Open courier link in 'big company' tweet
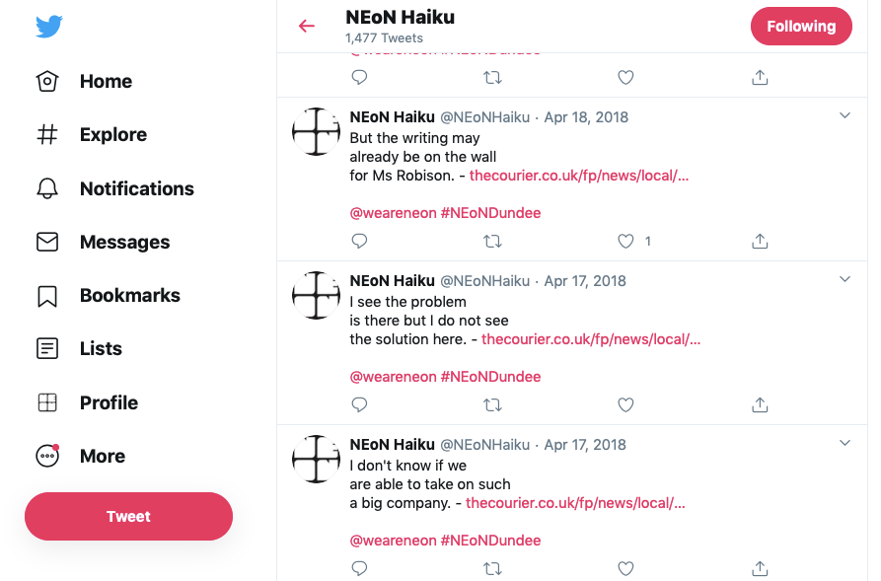 point(575,503)
